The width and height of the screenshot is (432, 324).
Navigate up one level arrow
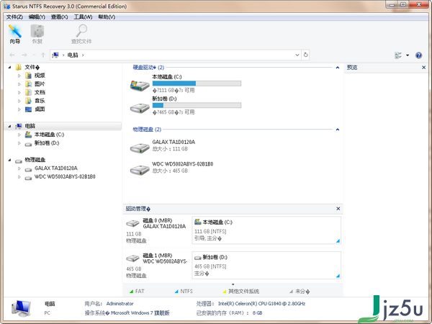point(43,55)
